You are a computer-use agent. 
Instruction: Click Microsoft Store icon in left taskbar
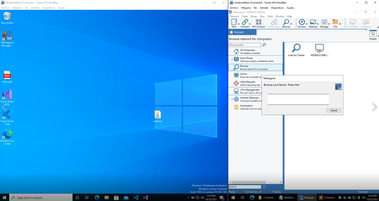click(x=116, y=198)
